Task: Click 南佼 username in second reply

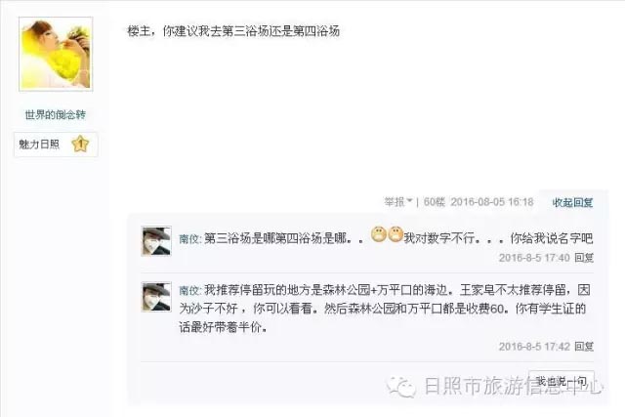Action: pos(188,290)
